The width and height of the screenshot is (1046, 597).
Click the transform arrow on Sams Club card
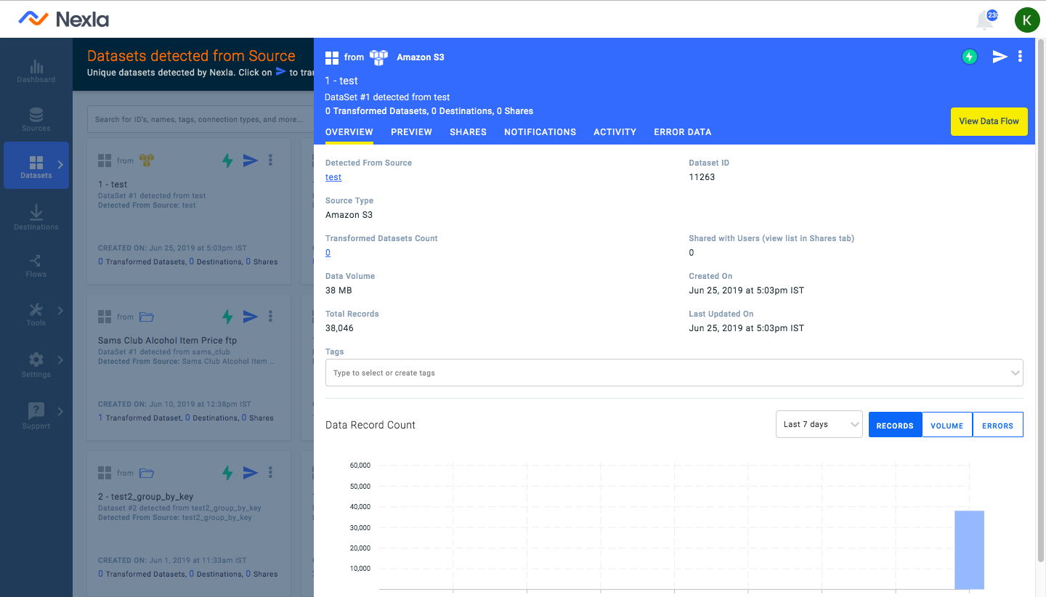point(251,317)
